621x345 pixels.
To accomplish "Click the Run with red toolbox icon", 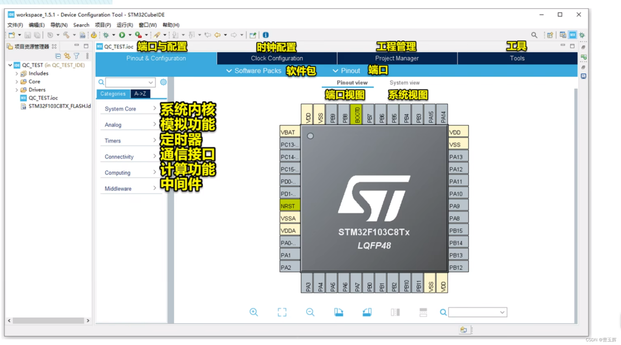I will point(138,35).
